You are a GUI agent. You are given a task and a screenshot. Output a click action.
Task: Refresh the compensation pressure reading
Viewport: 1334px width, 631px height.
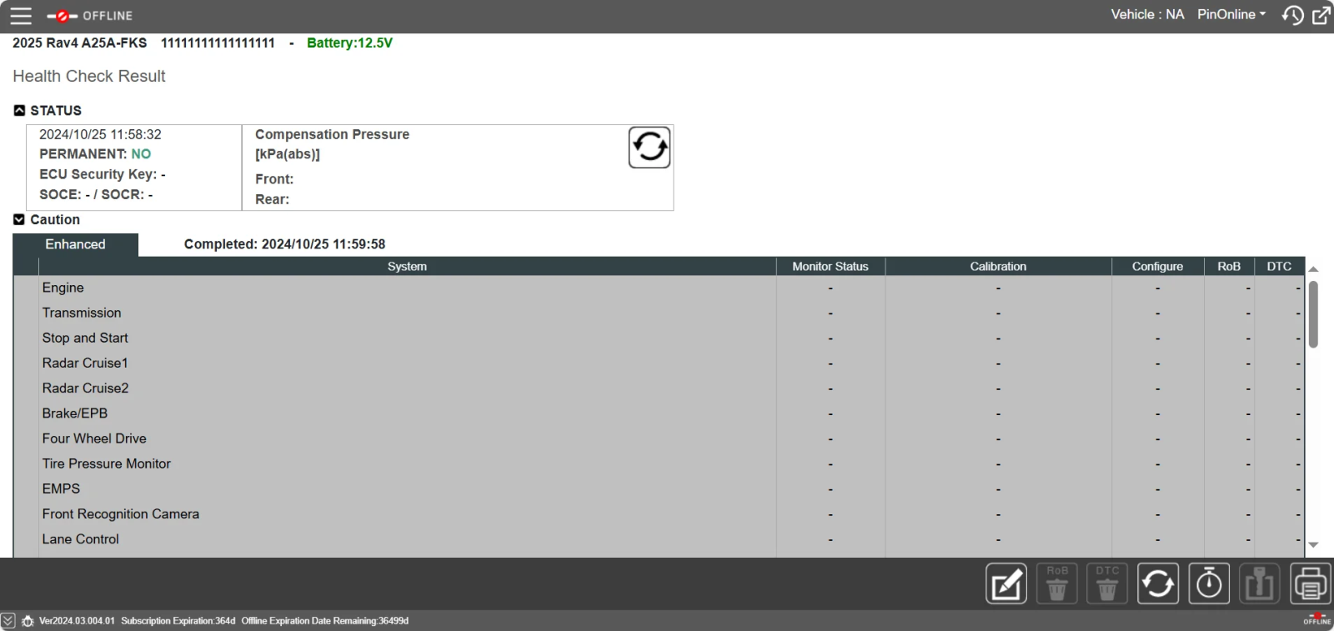pyautogui.click(x=649, y=148)
